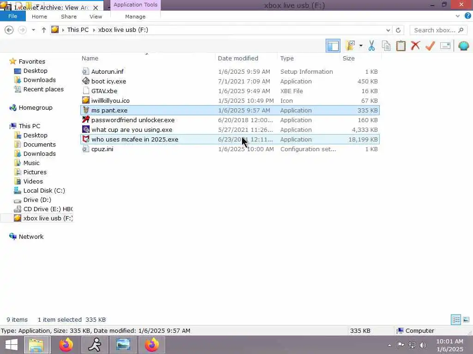Expand the ribbon with chevron
Viewport: 473px width, 354px height.
[458, 16]
